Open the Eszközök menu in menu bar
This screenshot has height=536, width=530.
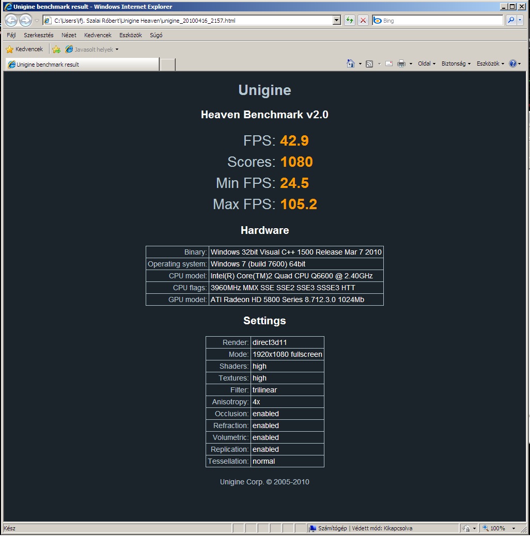[x=131, y=35]
